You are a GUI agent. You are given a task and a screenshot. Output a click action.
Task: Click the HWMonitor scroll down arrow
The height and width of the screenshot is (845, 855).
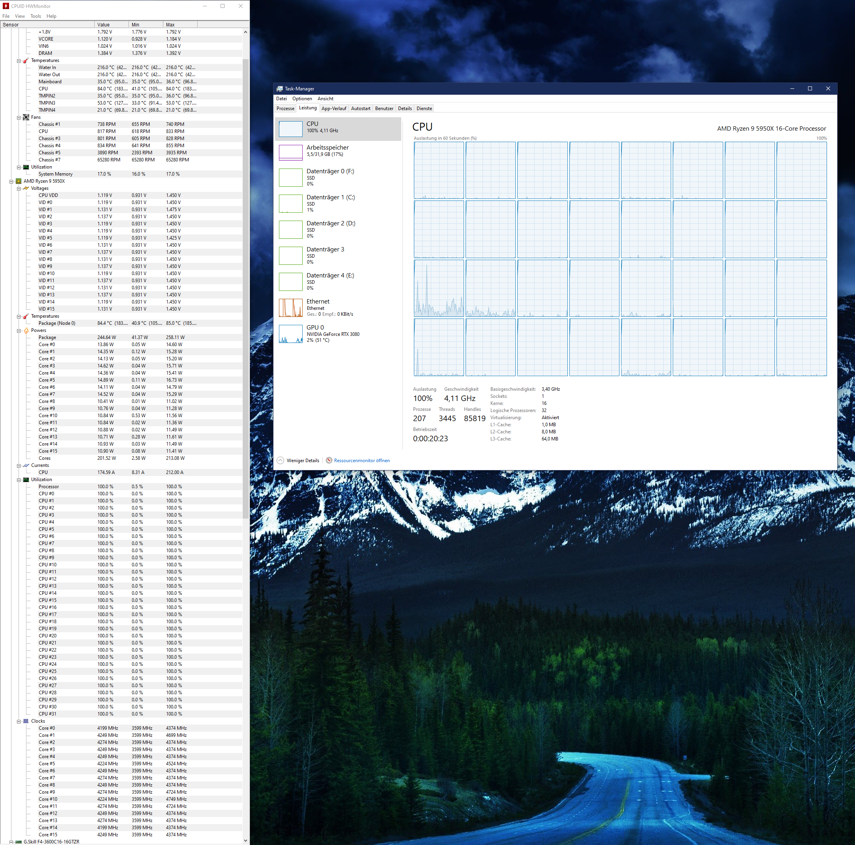coord(246,840)
